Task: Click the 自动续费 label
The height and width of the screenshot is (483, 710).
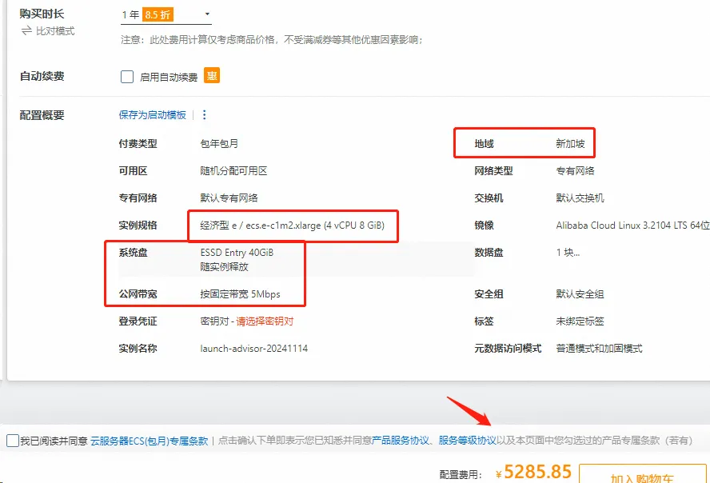Action: [x=42, y=76]
